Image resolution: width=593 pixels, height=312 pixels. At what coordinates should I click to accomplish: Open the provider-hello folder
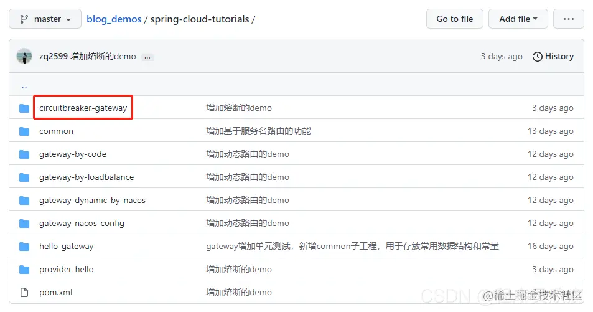click(x=66, y=269)
